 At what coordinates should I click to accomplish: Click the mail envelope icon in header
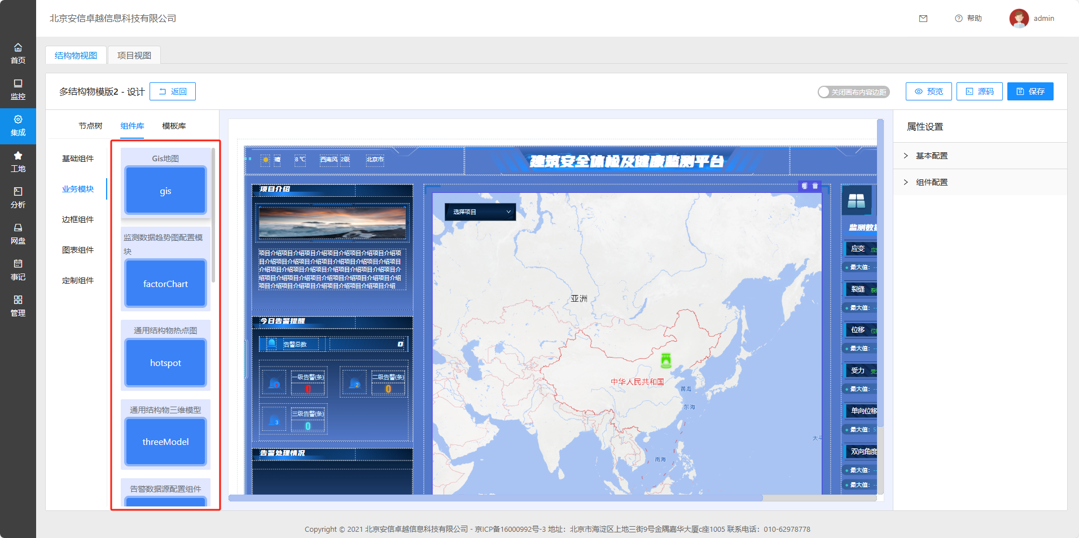[x=923, y=19]
